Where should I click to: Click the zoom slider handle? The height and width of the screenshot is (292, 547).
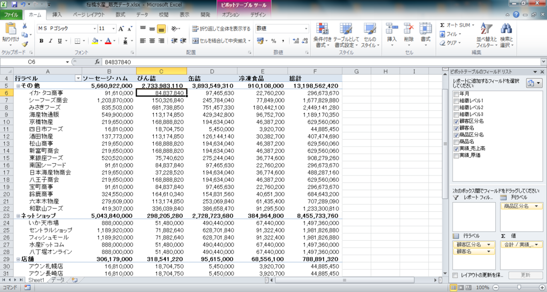(x=519, y=288)
